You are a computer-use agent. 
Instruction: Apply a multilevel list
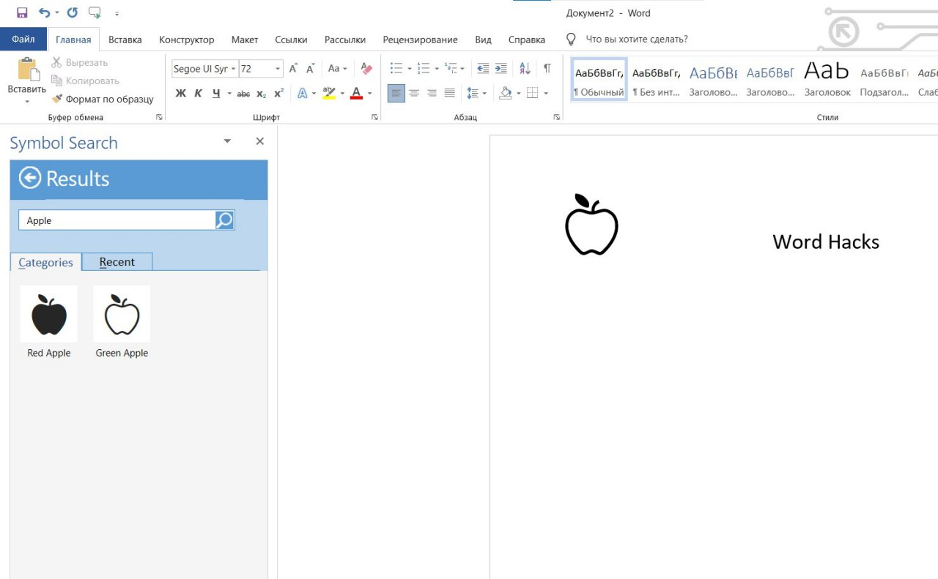451,69
